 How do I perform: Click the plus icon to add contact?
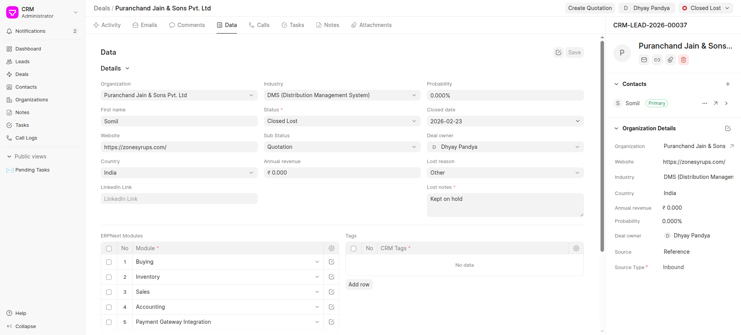coord(727,84)
